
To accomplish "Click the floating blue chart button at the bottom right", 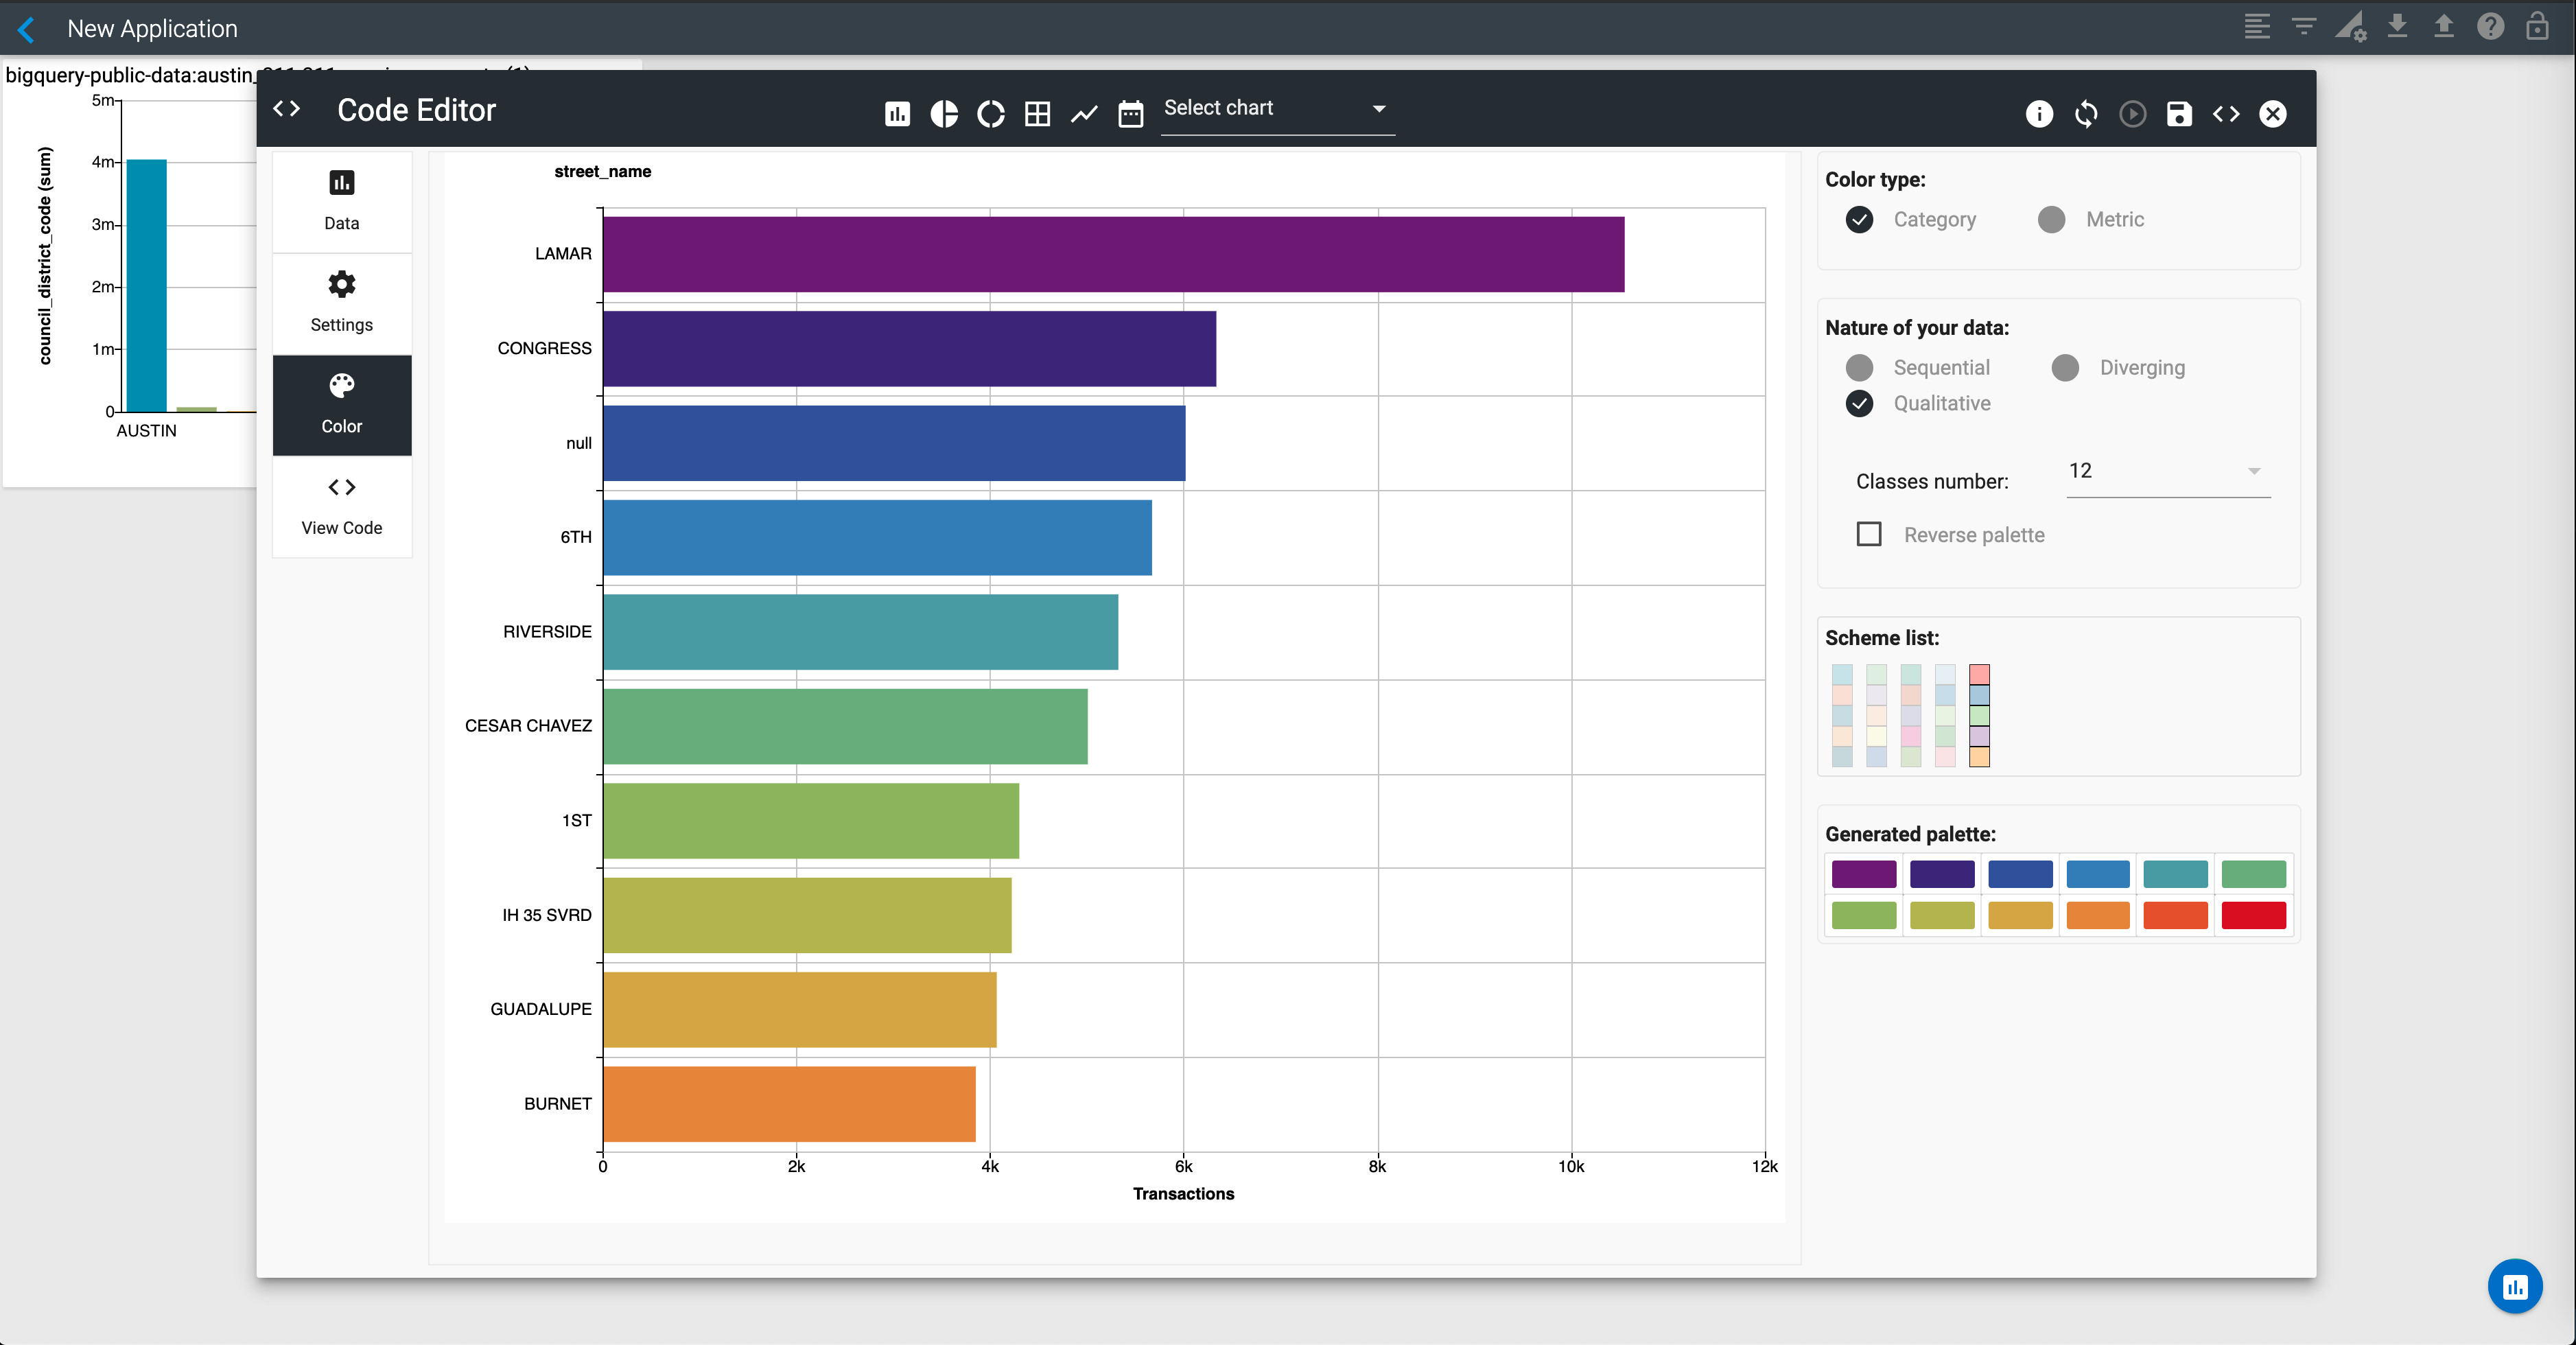I will pos(2515,1286).
